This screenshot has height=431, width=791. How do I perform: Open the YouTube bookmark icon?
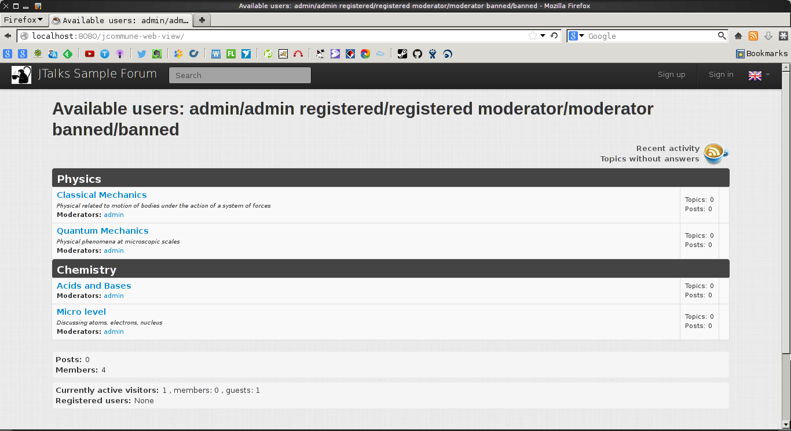point(90,54)
